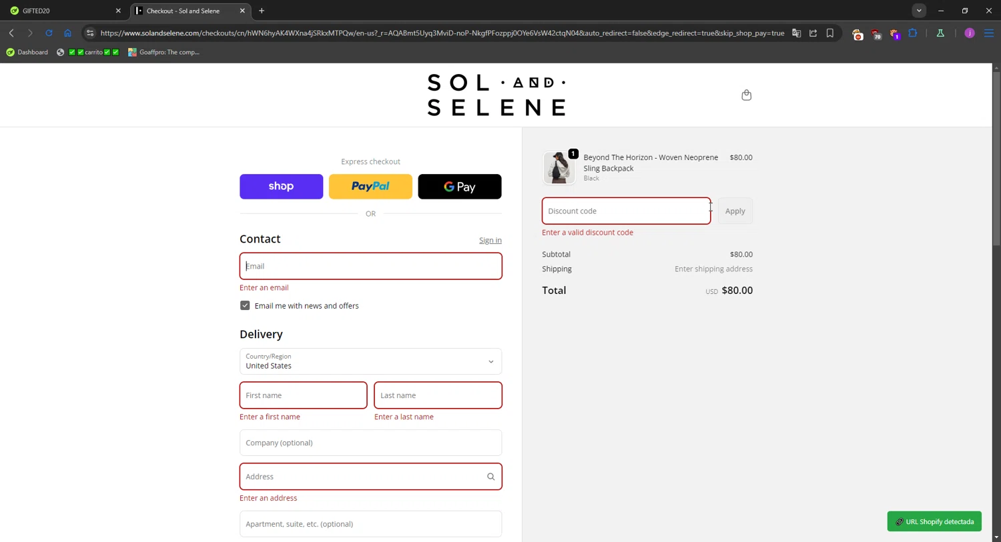The image size is (1001, 542).
Task: Switch to Checkout - Sol and Selene tab
Action: (x=190, y=11)
